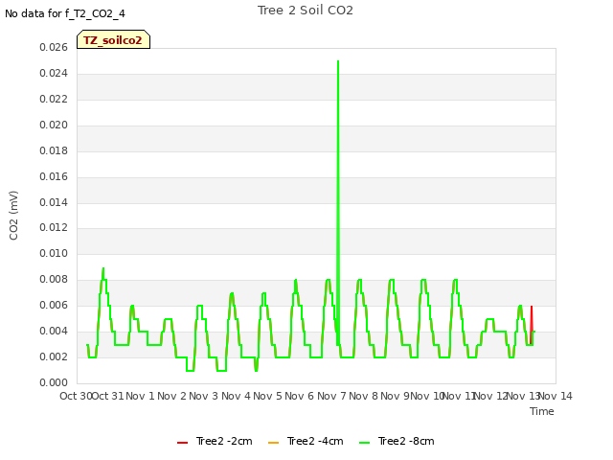The width and height of the screenshot is (613, 460).
Task: Click the 0.020 y-axis tick label
Action: 54,125
